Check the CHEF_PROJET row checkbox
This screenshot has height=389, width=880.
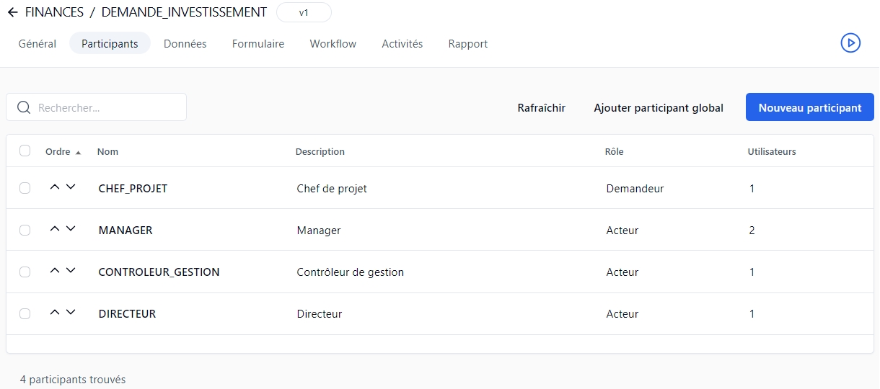click(x=25, y=188)
